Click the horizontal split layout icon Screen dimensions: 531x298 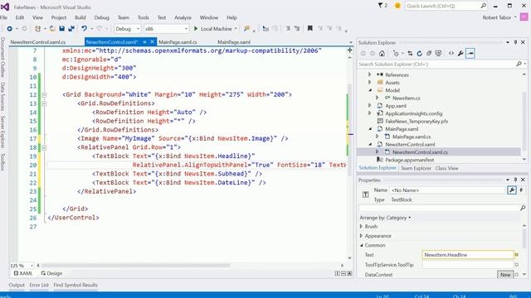(x=343, y=273)
